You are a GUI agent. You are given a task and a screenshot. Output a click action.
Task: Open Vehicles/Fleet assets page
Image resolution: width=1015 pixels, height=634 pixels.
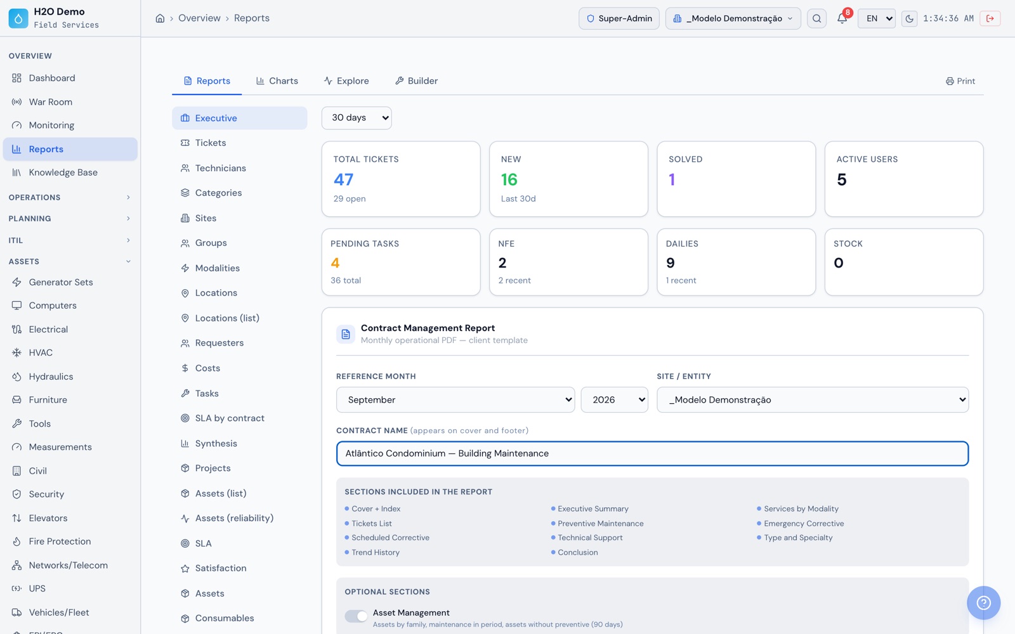(70, 612)
